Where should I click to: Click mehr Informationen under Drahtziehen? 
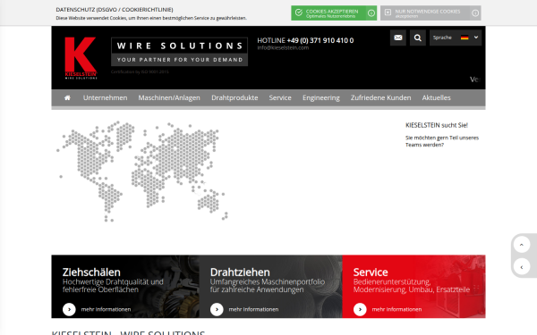click(253, 309)
